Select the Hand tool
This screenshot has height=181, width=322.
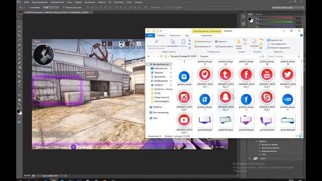coord(19,100)
